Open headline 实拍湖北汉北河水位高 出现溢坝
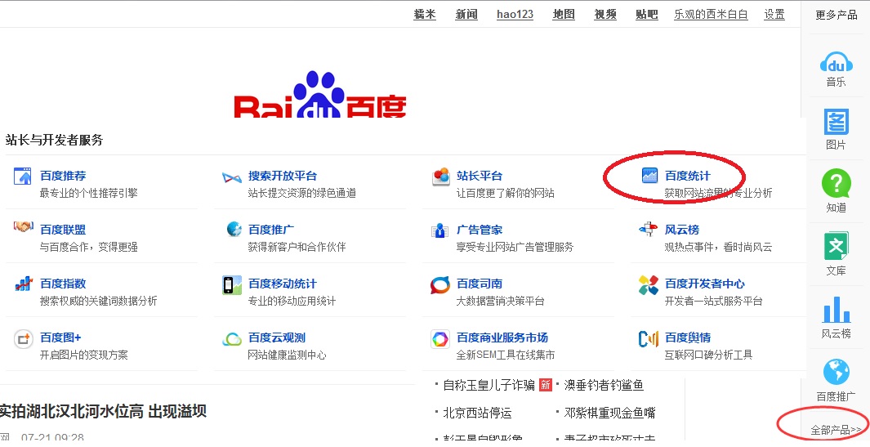 [x=103, y=411]
